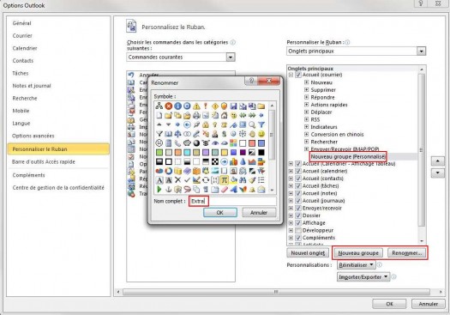Expand the Dossier tab node
Image resolution: width=450 pixels, height=315 pixels.
point(291,215)
